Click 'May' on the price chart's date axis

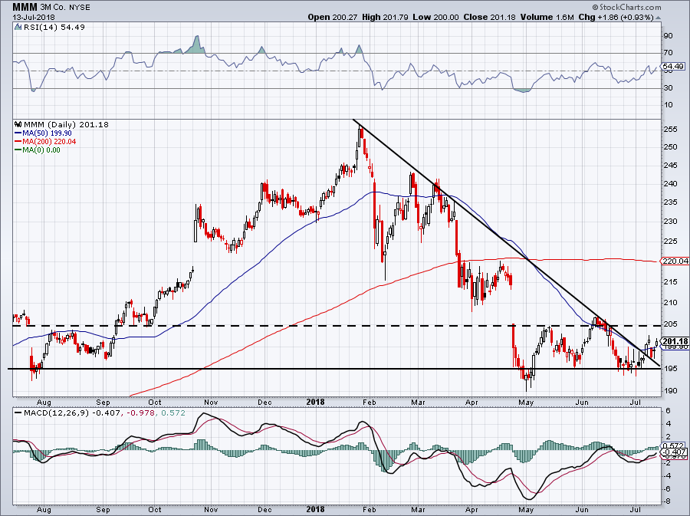click(526, 402)
